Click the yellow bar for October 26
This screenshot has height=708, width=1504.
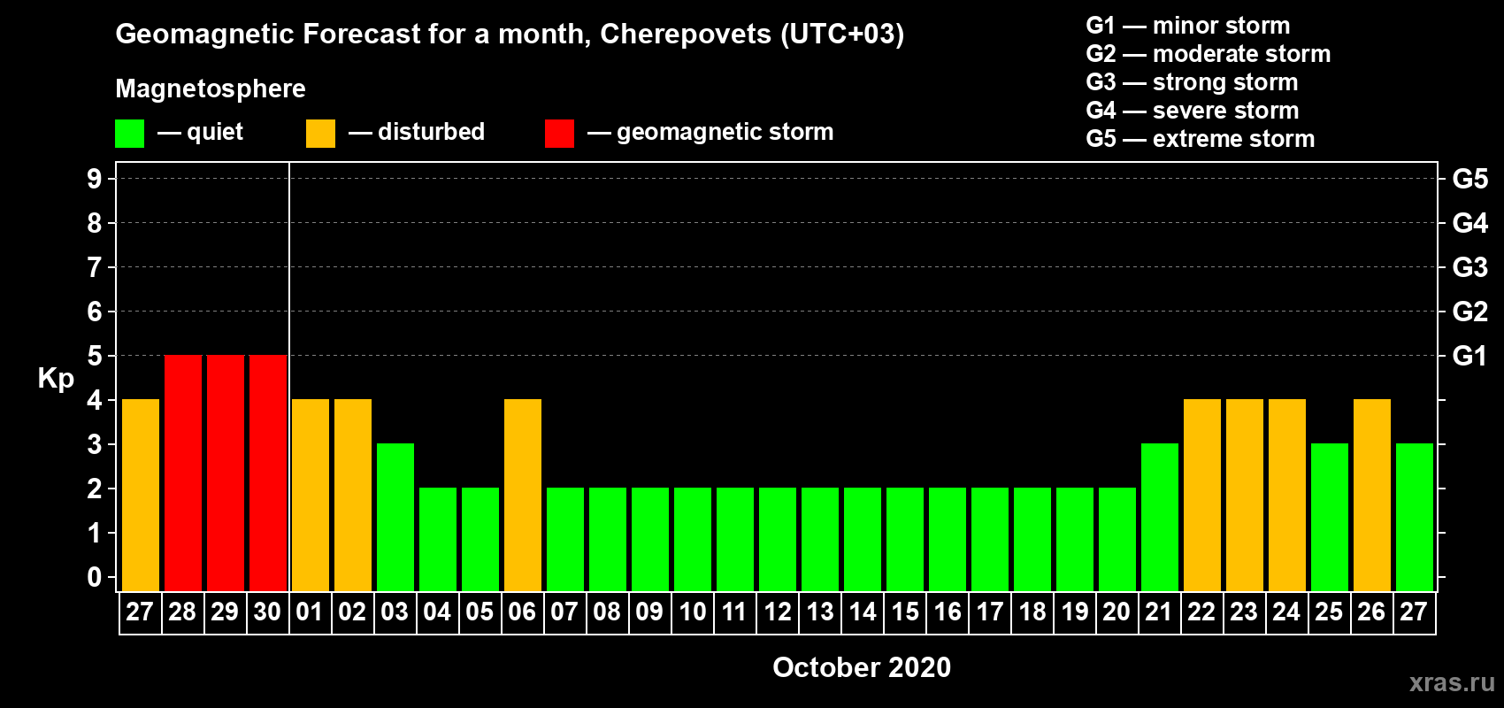click(1372, 495)
